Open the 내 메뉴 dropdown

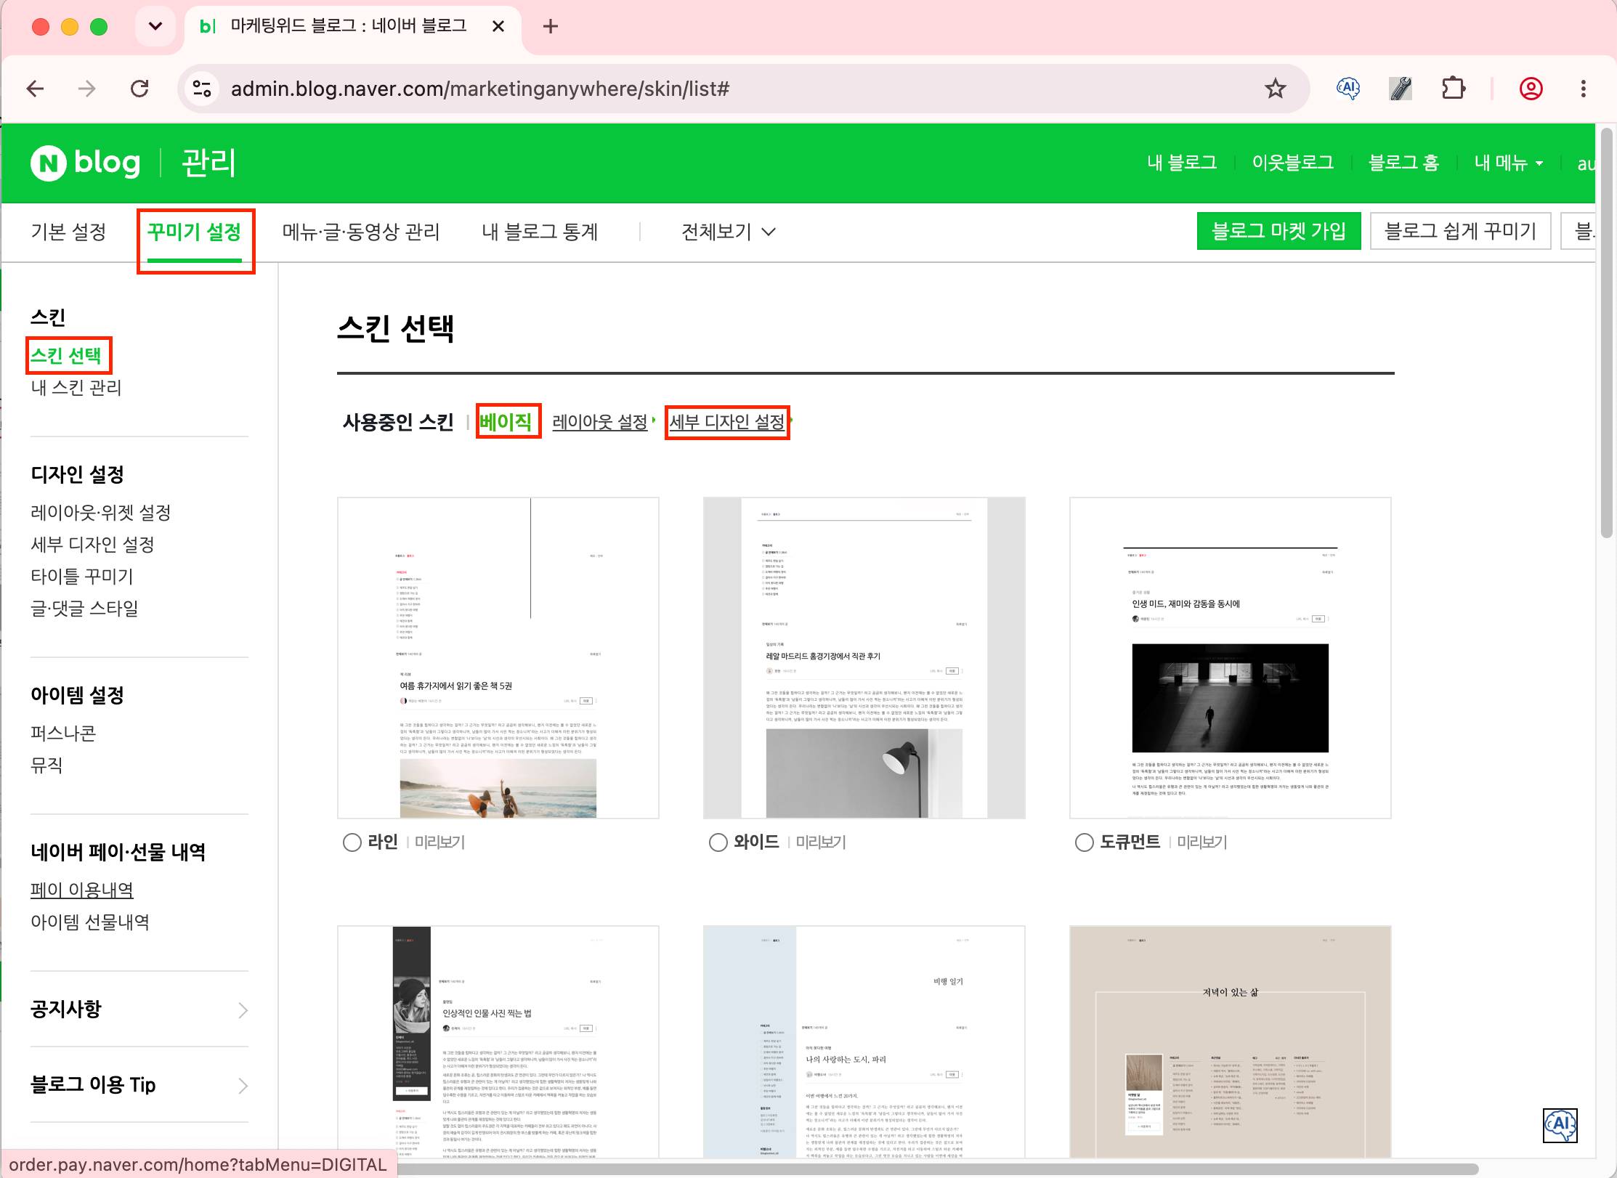tap(1508, 163)
